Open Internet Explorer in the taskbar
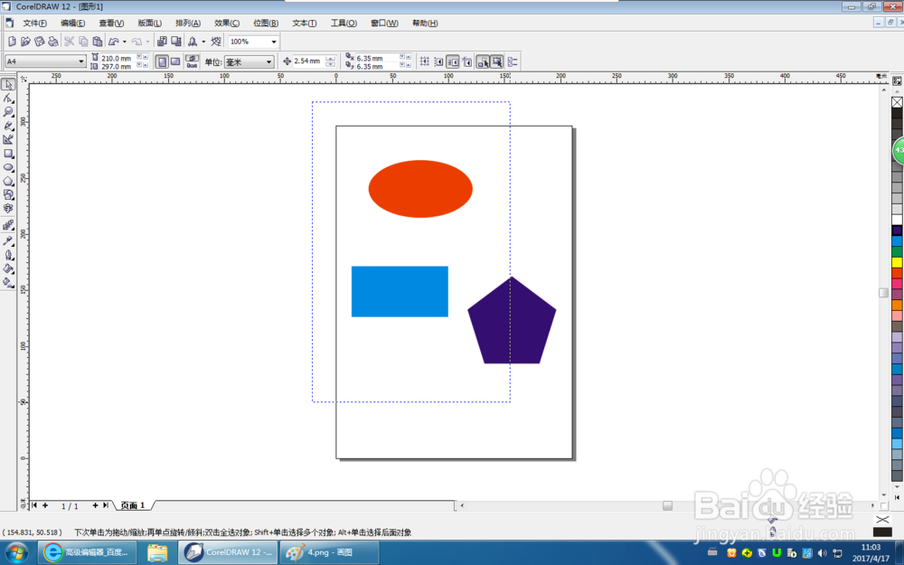 [88, 552]
